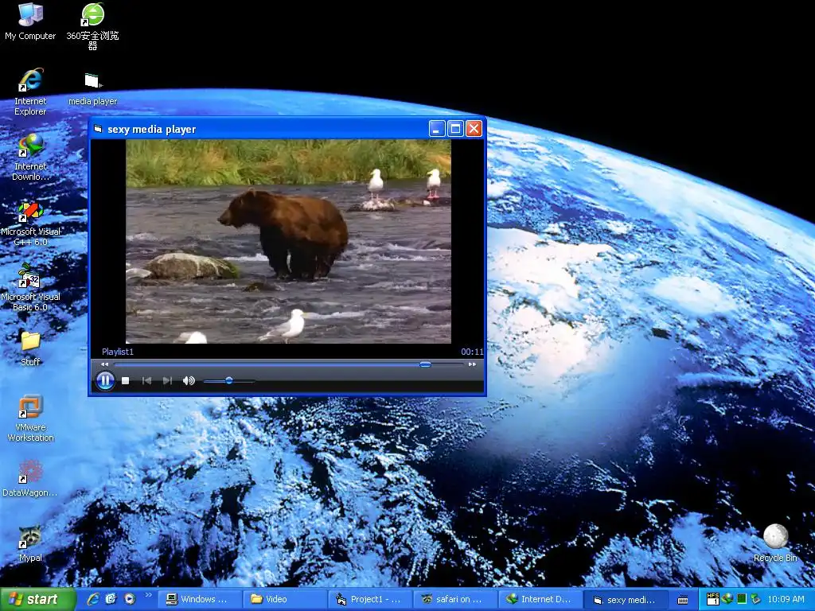Select the My Computer desktop icon

(30, 21)
